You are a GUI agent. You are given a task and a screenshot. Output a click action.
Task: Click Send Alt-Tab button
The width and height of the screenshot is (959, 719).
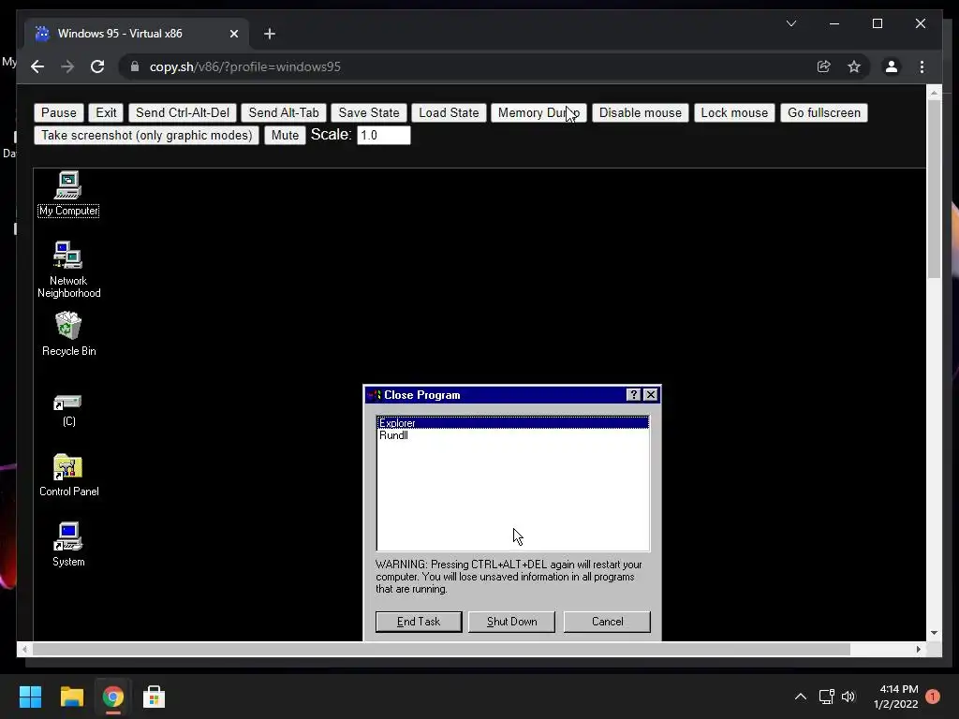pyautogui.click(x=284, y=112)
